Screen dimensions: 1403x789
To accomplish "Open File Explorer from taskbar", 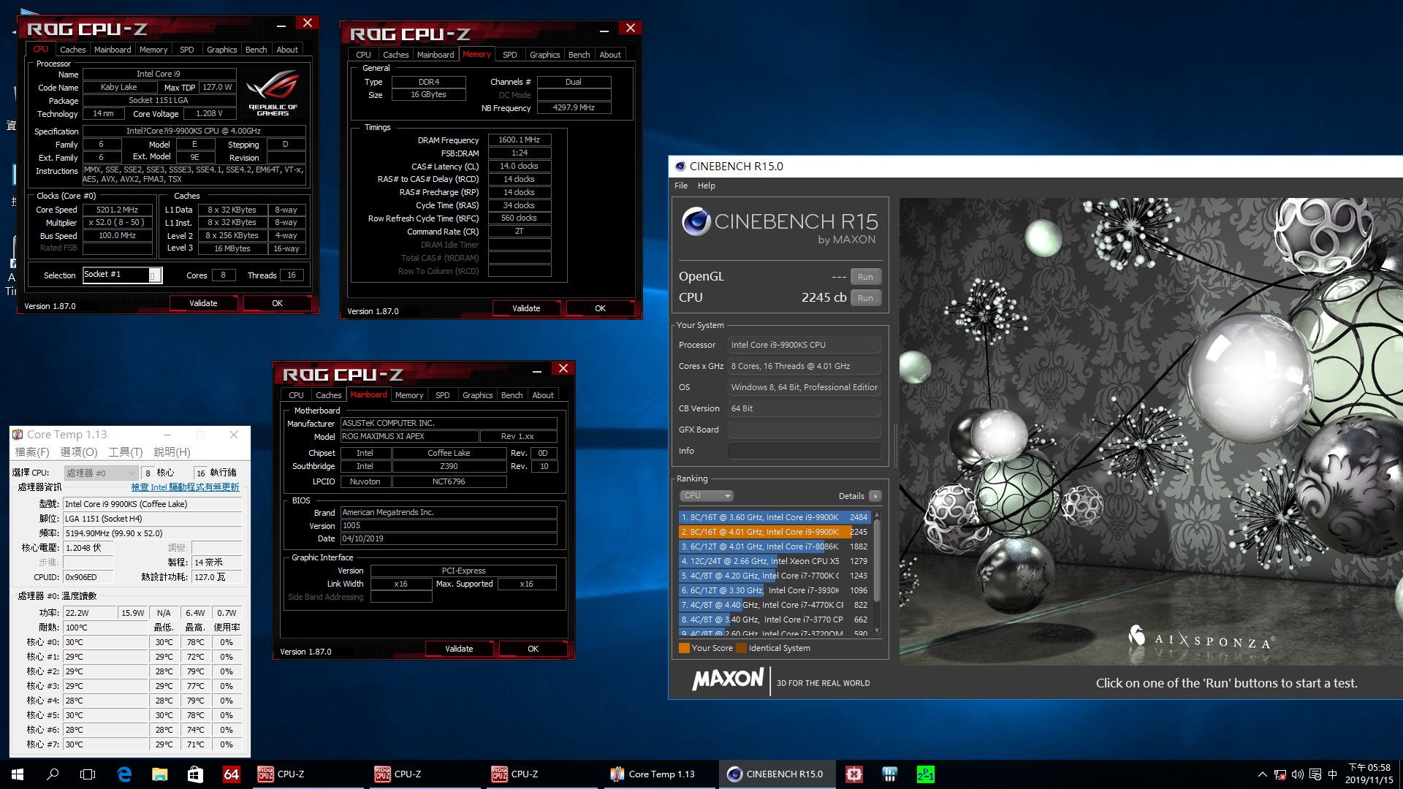I will click(x=159, y=774).
